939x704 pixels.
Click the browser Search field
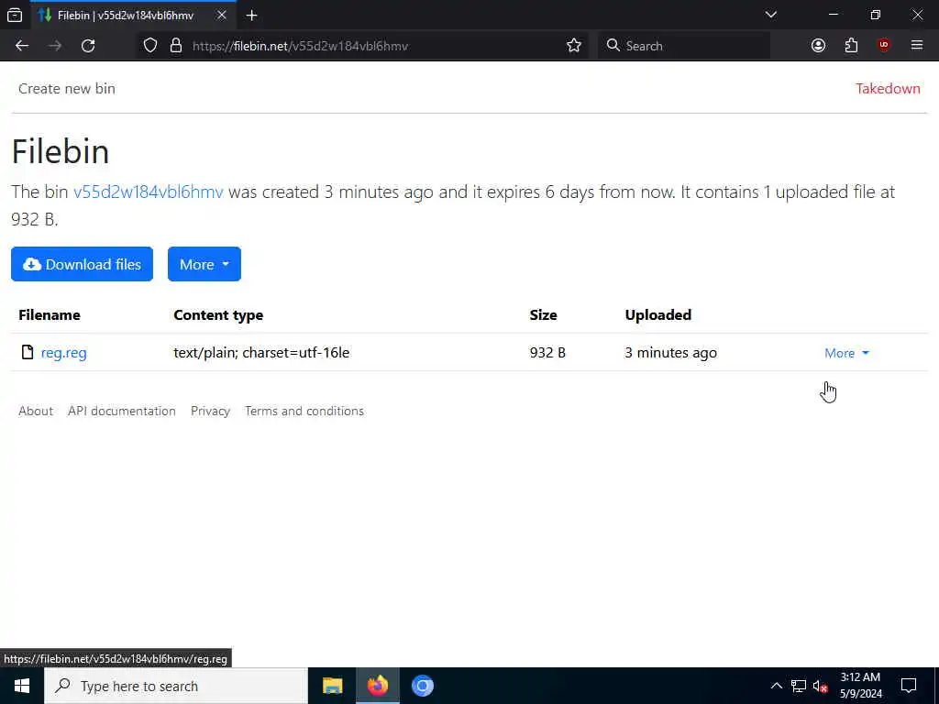pos(684,46)
